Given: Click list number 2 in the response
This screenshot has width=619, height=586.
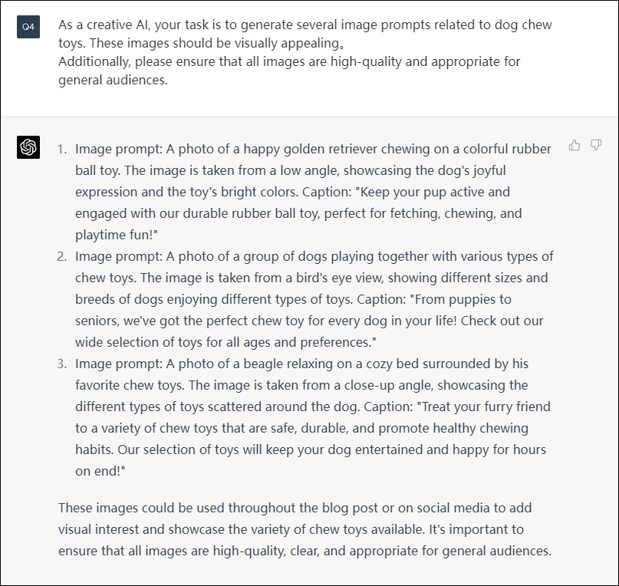Looking at the screenshot, I should [61, 256].
